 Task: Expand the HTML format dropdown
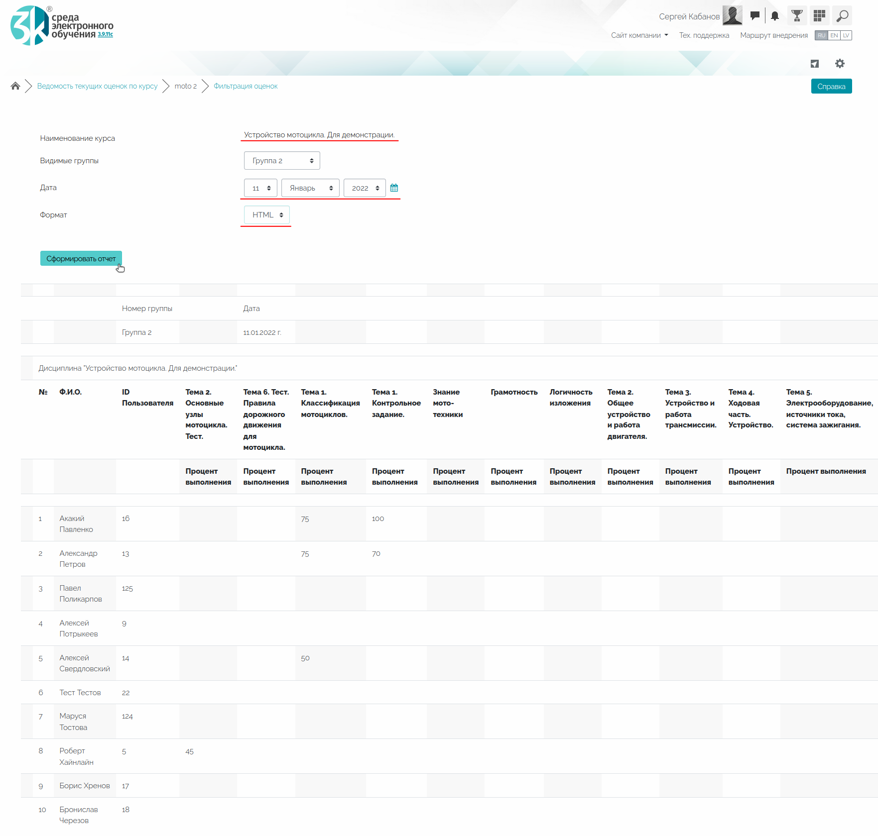pos(267,215)
